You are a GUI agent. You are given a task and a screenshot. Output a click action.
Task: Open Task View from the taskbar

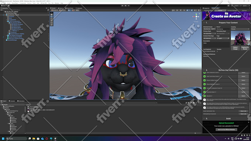(x=30, y=138)
